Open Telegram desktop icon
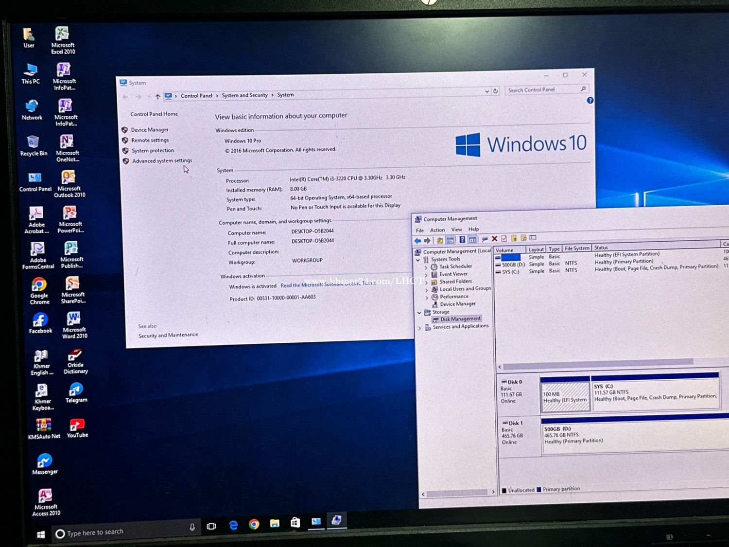 pos(76,393)
